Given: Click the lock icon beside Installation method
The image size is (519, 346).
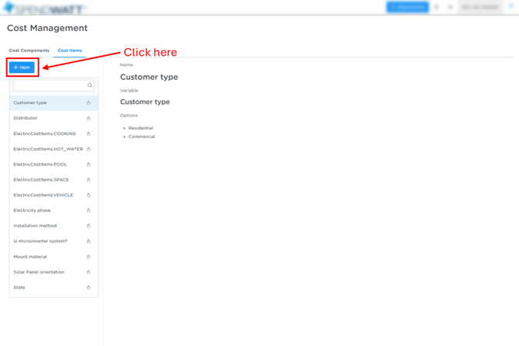Looking at the screenshot, I should coord(88,226).
